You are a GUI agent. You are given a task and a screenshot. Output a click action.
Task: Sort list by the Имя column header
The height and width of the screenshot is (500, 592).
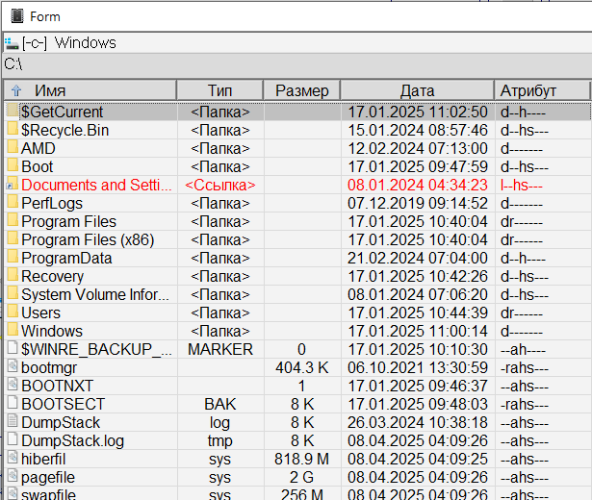[50, 90]
